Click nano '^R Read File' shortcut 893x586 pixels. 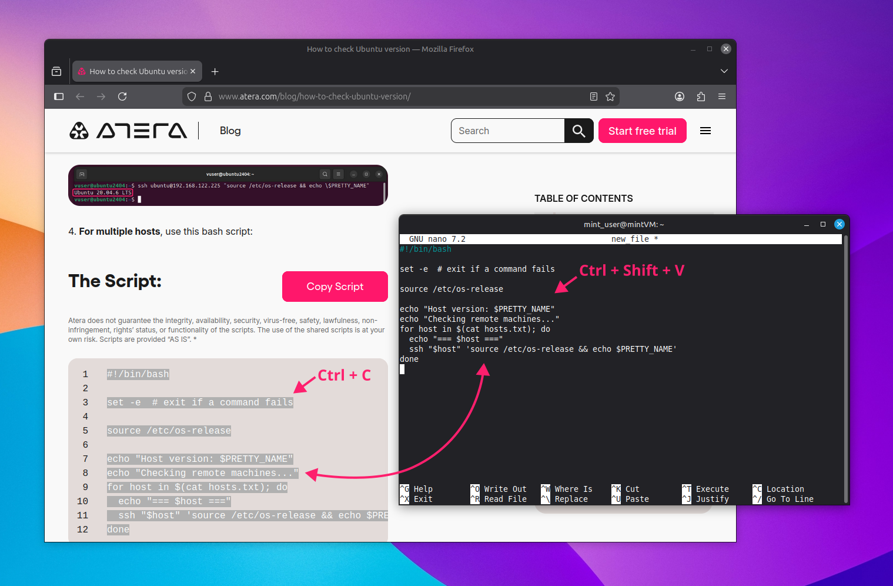coord(499,499)
